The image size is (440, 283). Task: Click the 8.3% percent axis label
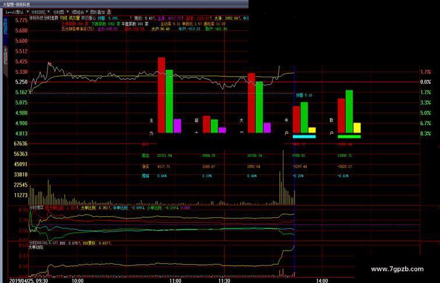[x=425, y=134]
